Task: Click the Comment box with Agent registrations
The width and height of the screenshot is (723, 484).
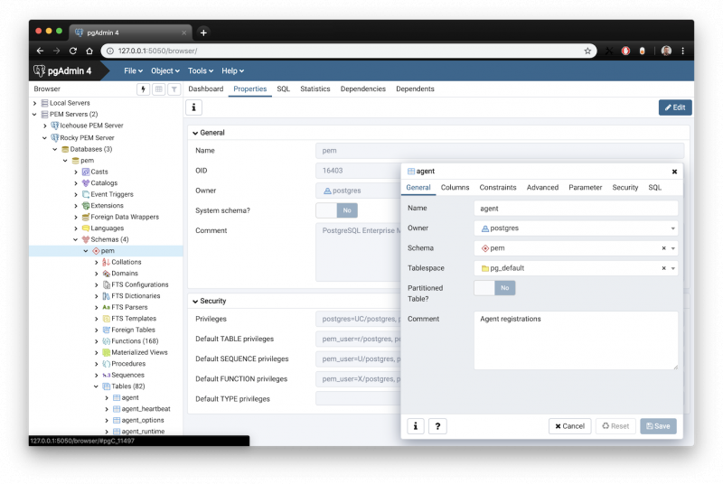Action: (x=576, y=340)
